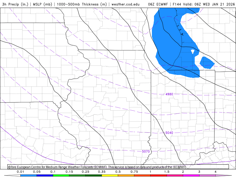The height and width of the screenshot is (177, 236).
Task: Click the '3h Precip (in.)' header label
Action: coord(15,4)
